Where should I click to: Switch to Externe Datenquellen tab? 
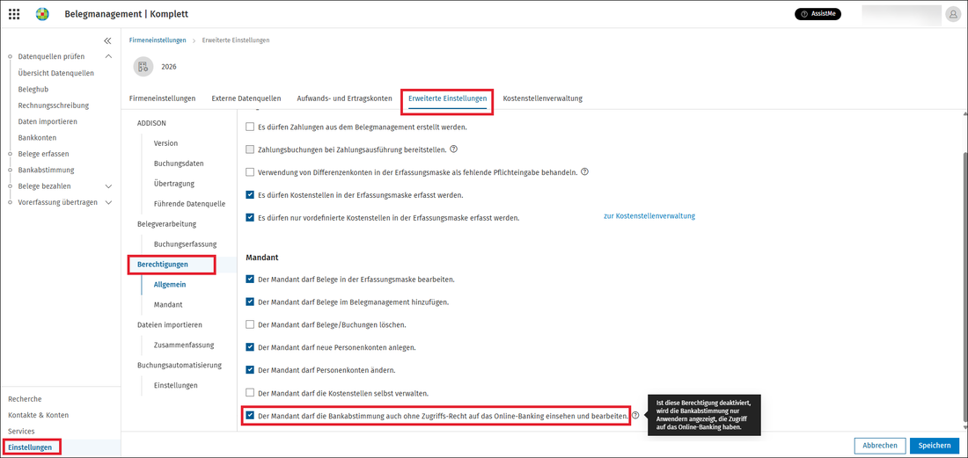pyautogui.click(x=246, y=98)
